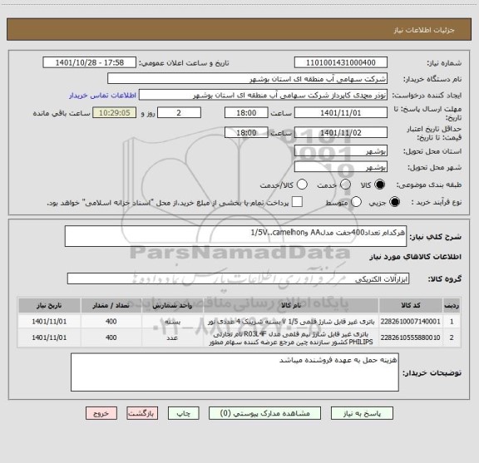Viewport: 479px width, 463px height.
Task: Click request creator field نوذر مجدی
Action: [x=263, y=95]
